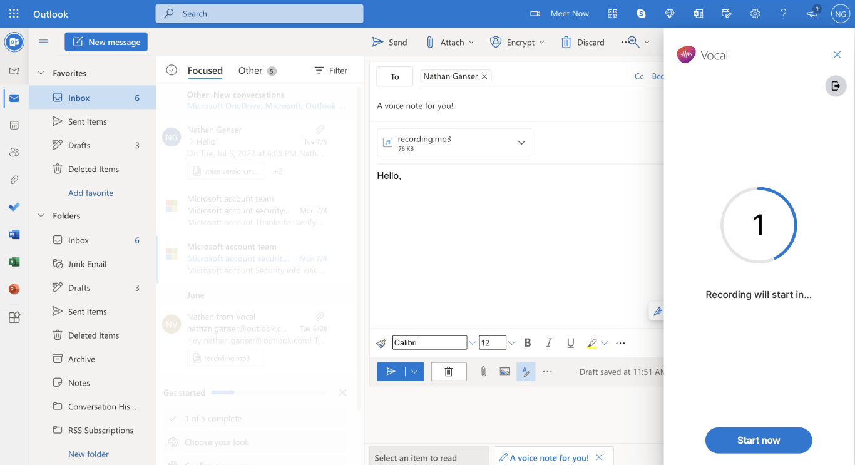Expand the recording.mp3 attachment dropdown
Screen dimensions: 855x465
tap(521, 142)
